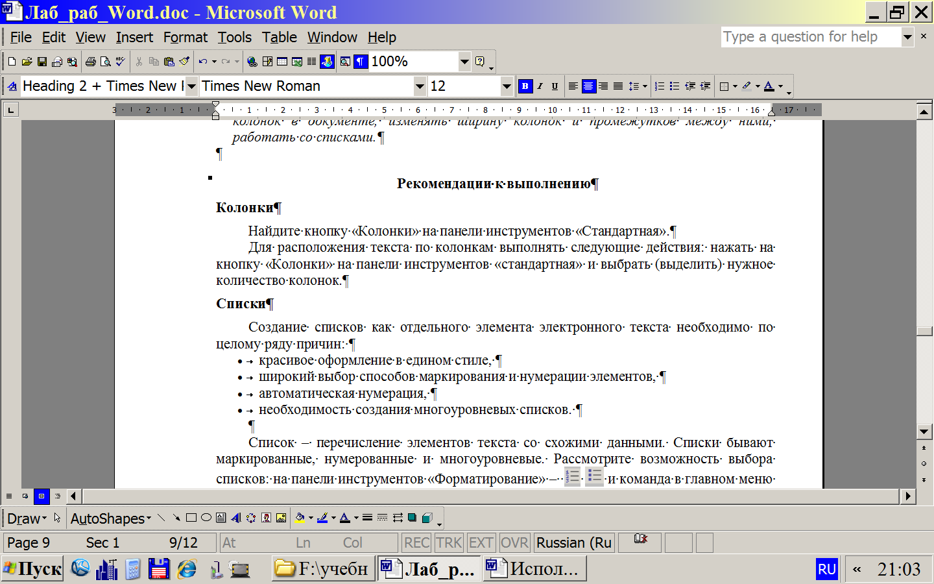The height and width of the screenshot is (584, 934).
Task: Insert WordArt from the Drawing toolbar
Action: pyautogui.click(x=235, y=518)
